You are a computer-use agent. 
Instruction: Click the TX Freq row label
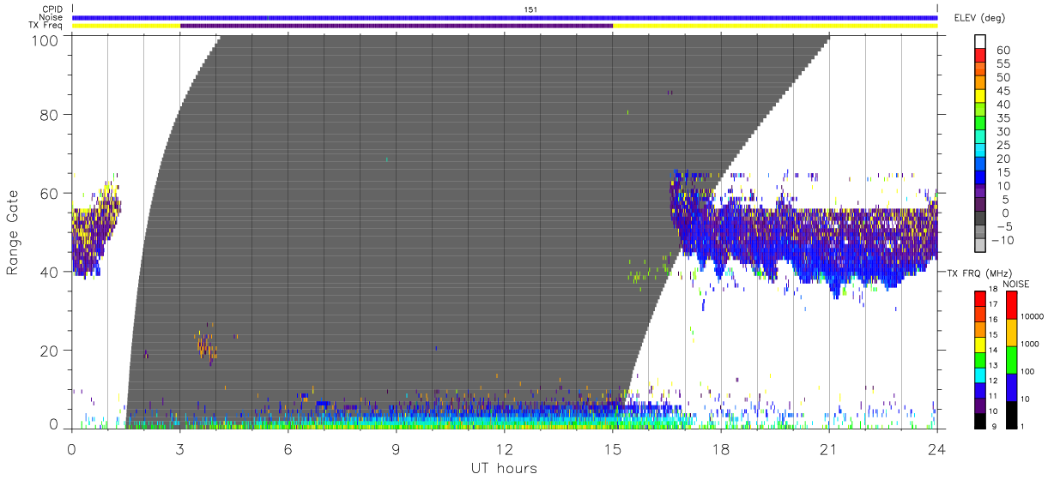click(47, 26)
